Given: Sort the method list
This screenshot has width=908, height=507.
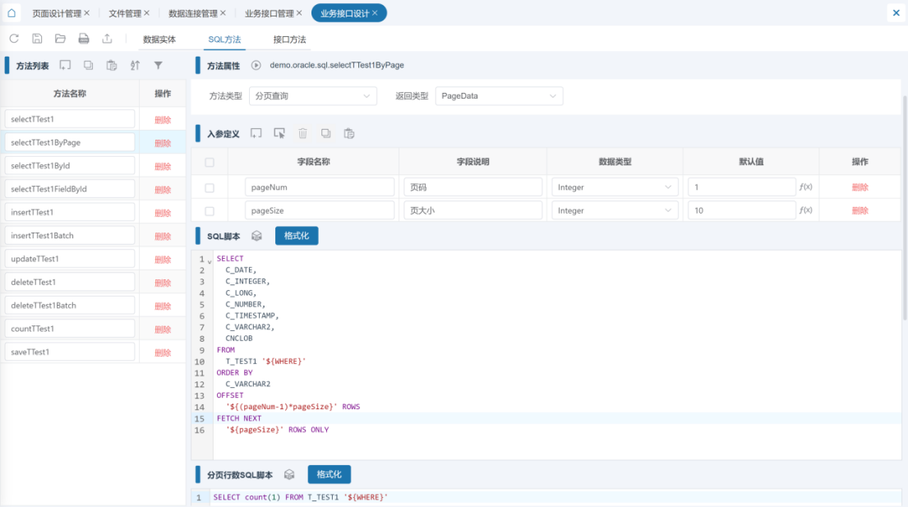Looking at the screenshot, I should (x=135, y=66).
